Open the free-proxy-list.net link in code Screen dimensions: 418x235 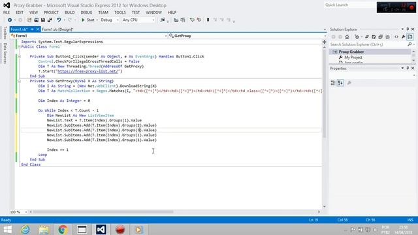88,71
